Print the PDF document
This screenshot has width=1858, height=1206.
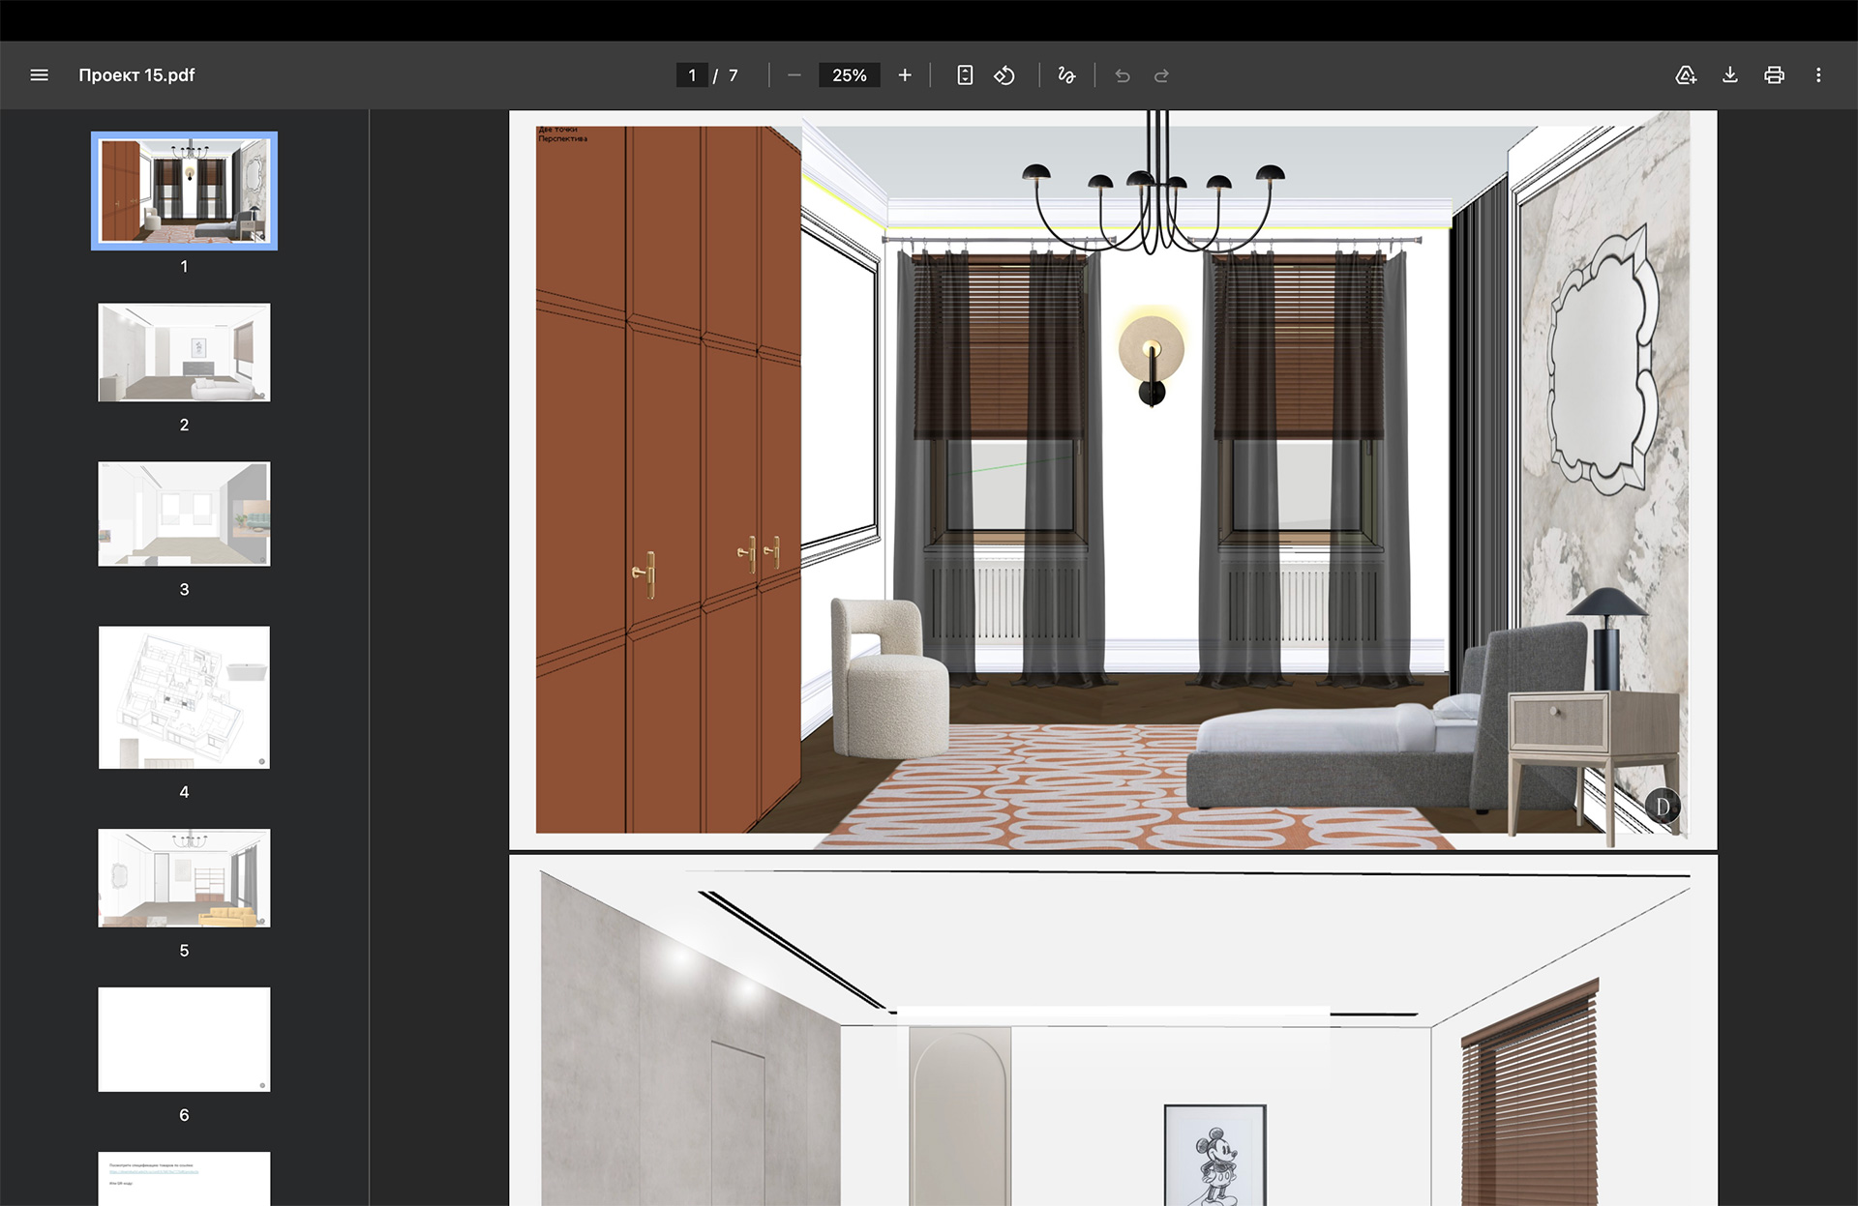coord(1774,75)
